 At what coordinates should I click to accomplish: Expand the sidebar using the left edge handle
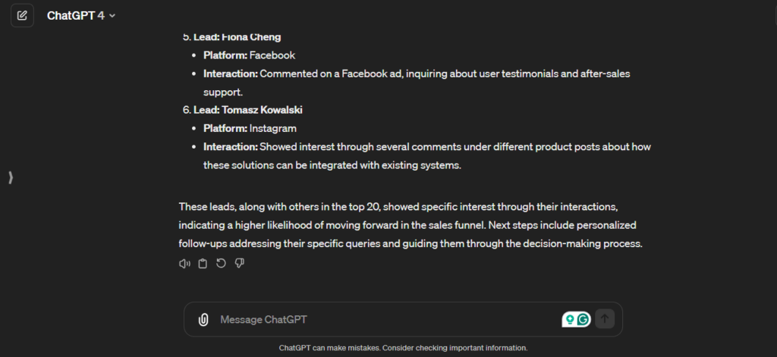[x=10, y=177]
